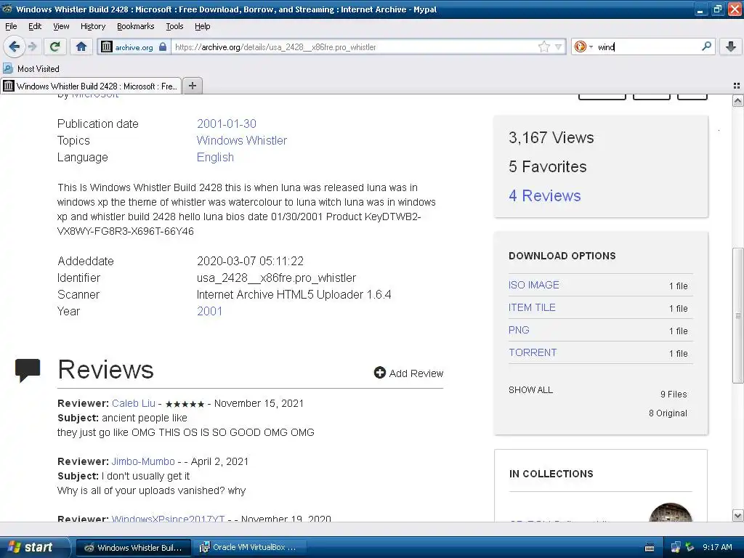This screenshot has width=744, height=558.
Task: Select the '5 Favorites' text
Action: coord(548,166)
